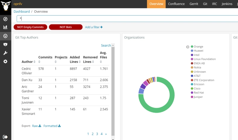Toggle the NOT Bots filter pill
Viewport: 238px width, 140px height.
[66, 27]
